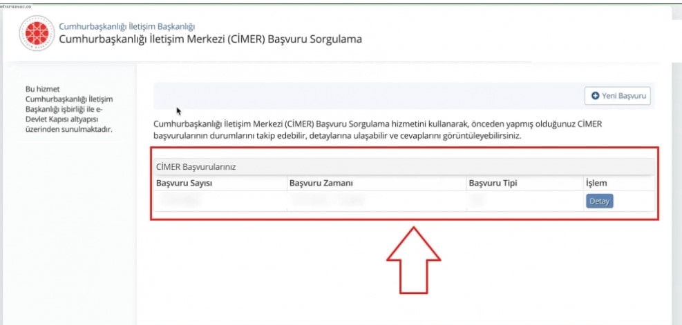682x325 pixels.
Task: Click the Başvuru Zamanı column header
Action: pos(321,184)
